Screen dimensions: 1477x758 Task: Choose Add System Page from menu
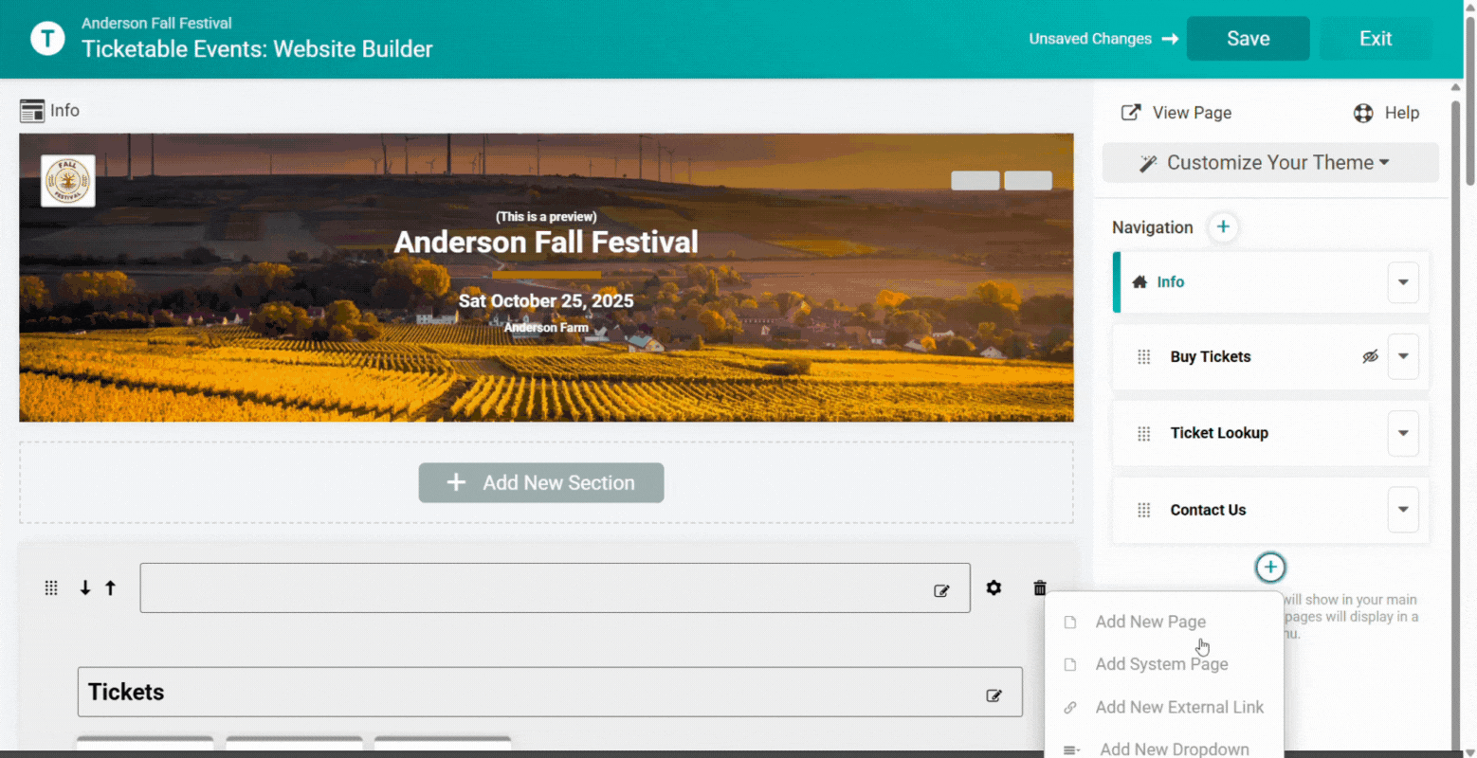coord(1161,664)
